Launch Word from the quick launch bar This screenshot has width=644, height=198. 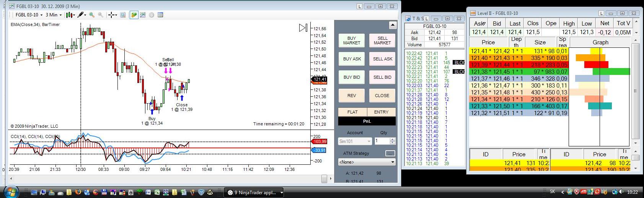coord(148,192)
